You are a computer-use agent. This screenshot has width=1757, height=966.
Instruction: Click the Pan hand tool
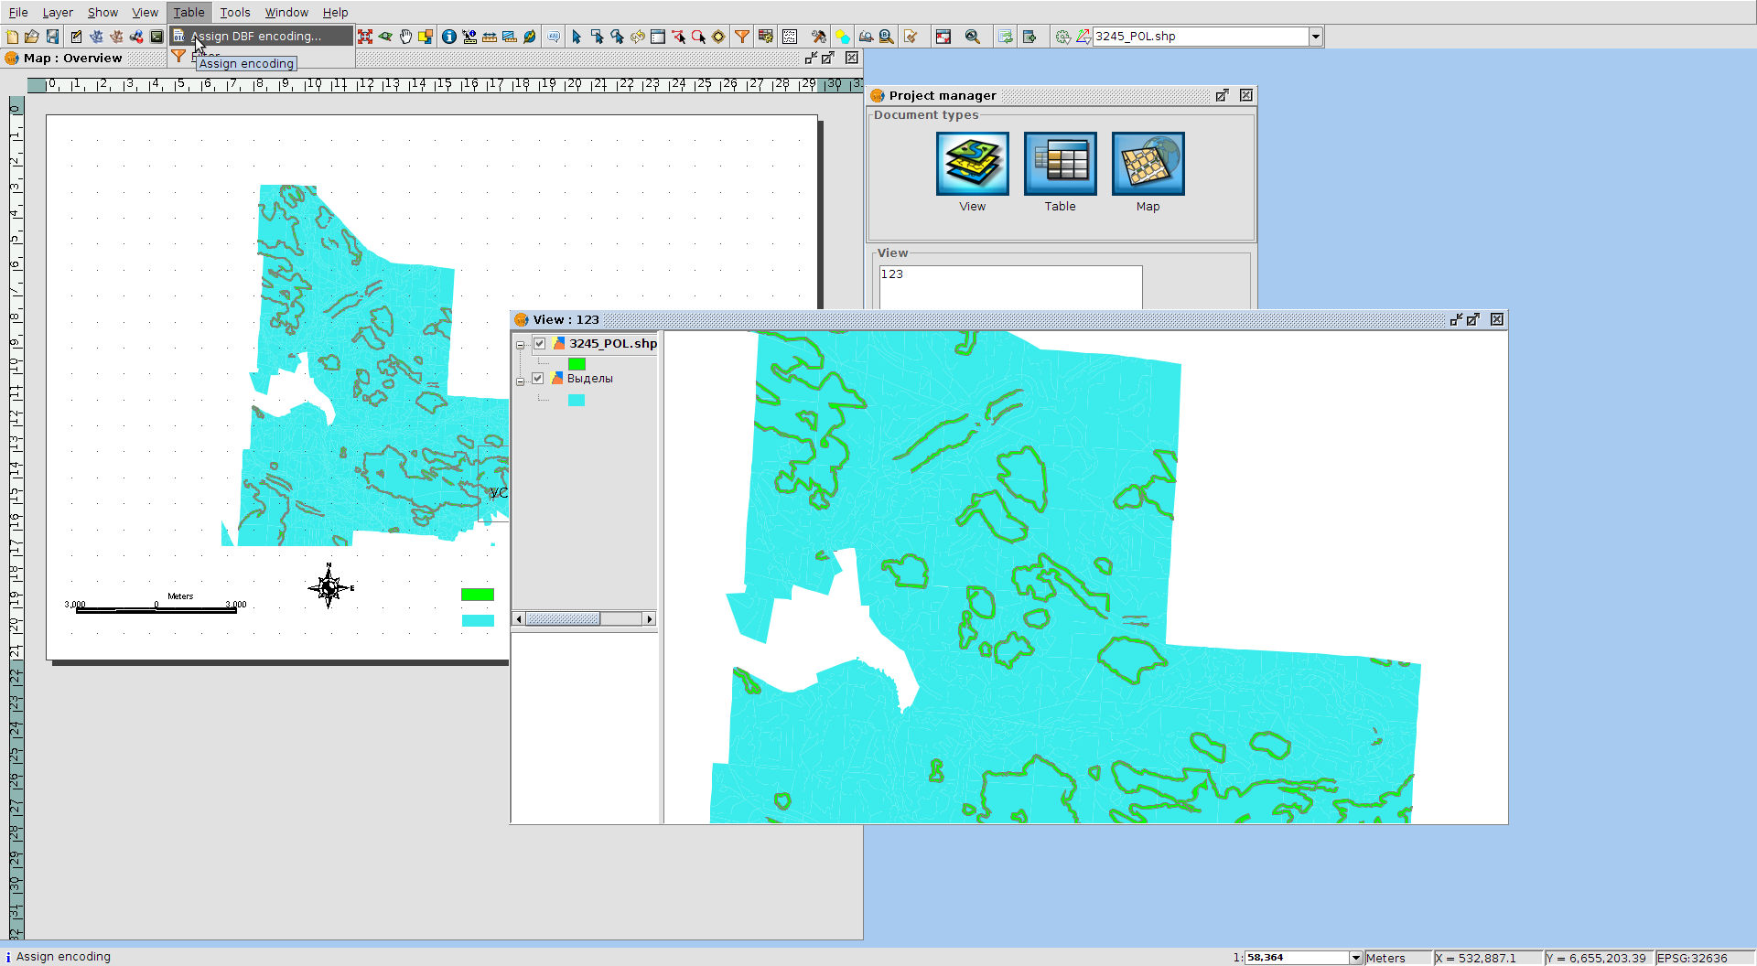tap(405, 37)
